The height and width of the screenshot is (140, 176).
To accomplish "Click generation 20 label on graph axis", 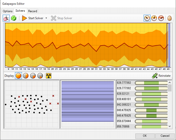I will [52, 69].
